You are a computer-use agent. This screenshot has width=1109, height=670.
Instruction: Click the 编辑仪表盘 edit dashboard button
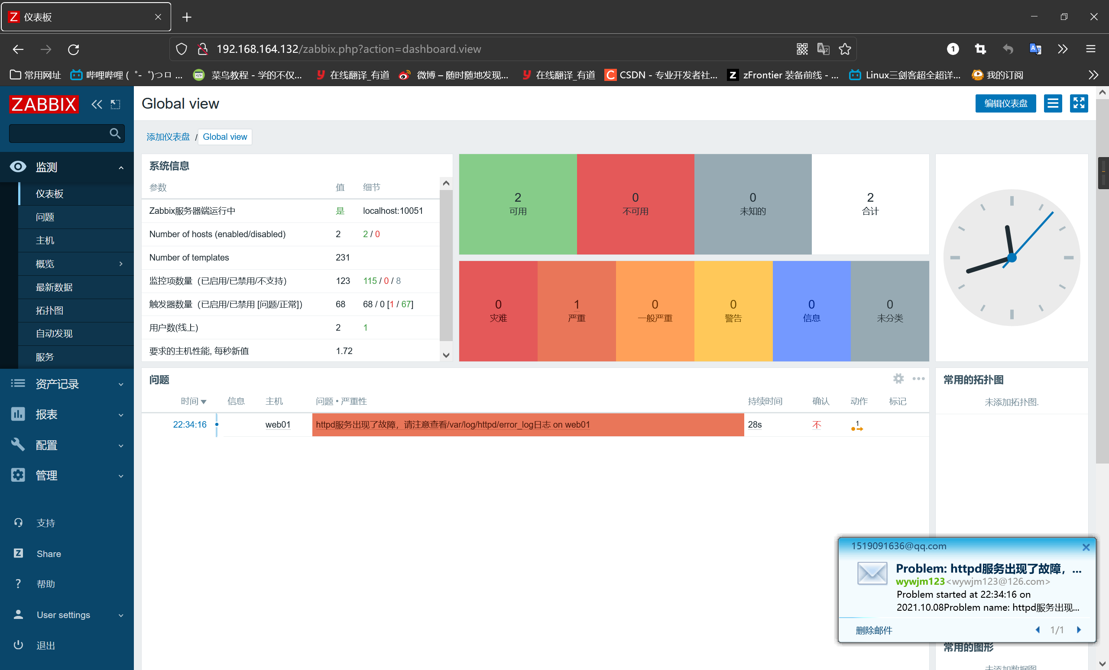pos(1005,103)
